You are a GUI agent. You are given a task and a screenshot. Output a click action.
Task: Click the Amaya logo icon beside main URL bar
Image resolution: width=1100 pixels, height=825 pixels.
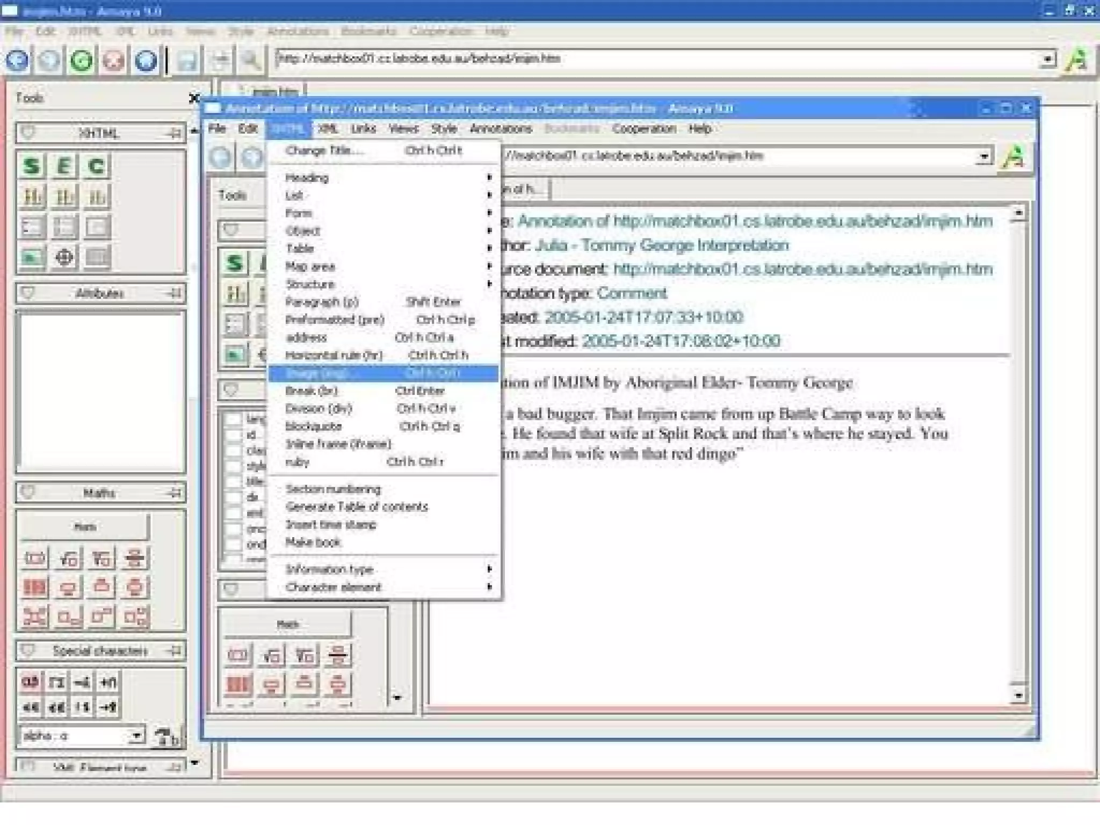tap(1076, 60)
